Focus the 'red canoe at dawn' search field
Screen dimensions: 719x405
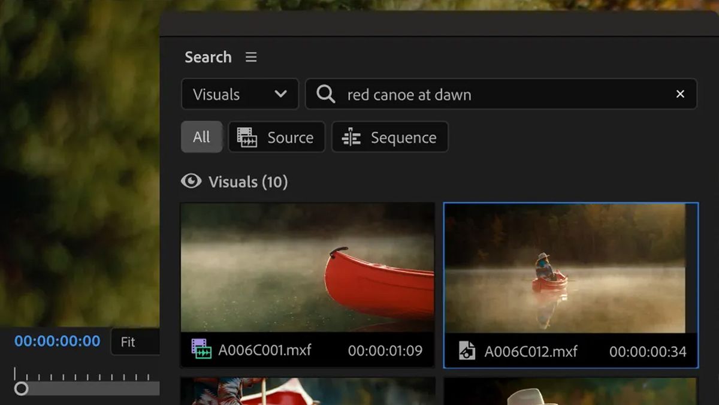501,94
